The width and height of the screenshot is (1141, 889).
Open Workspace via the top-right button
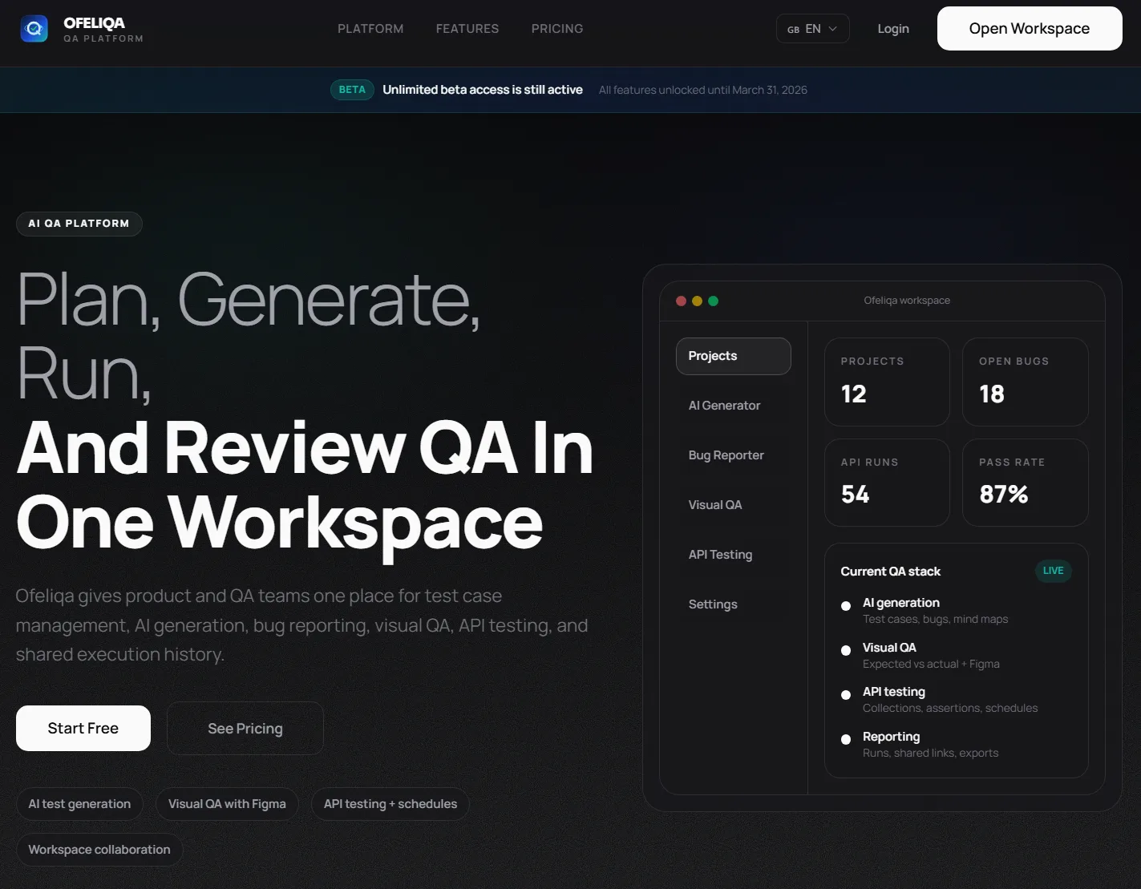(x=1029, y=28)
